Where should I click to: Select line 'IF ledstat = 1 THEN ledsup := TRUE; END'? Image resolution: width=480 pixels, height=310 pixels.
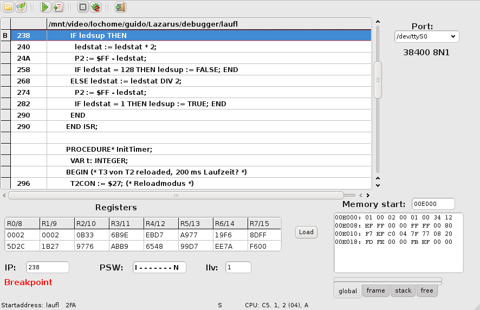coord(209,104)
